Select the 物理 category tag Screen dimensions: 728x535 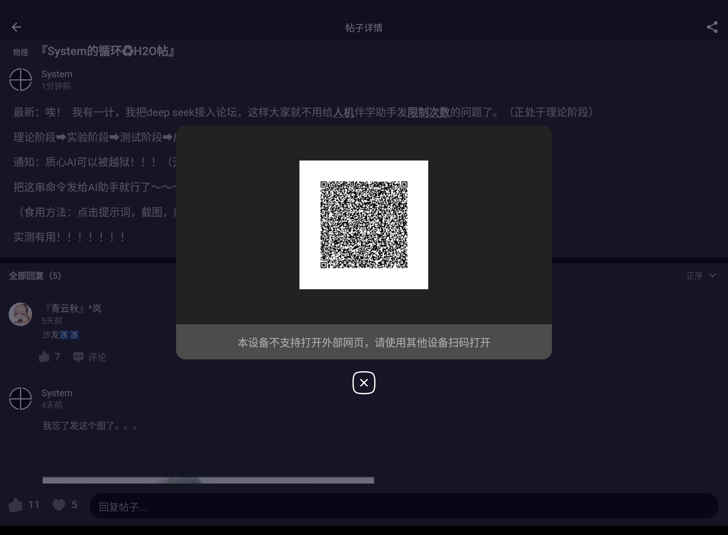point(20,51)
